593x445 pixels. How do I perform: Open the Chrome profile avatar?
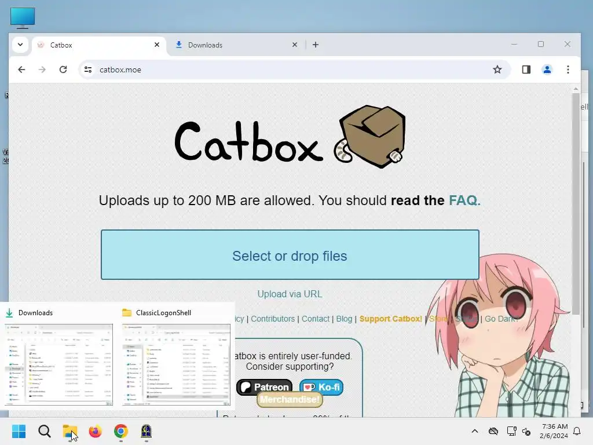(547, 70)
